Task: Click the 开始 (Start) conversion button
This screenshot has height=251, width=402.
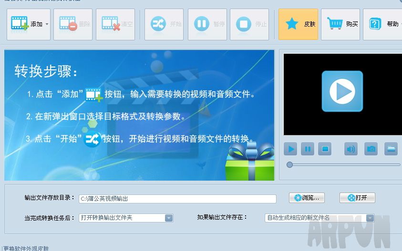Action: (164, 24)
